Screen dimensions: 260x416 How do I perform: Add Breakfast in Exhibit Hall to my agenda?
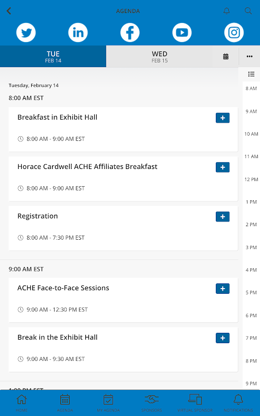click(223, 118)
